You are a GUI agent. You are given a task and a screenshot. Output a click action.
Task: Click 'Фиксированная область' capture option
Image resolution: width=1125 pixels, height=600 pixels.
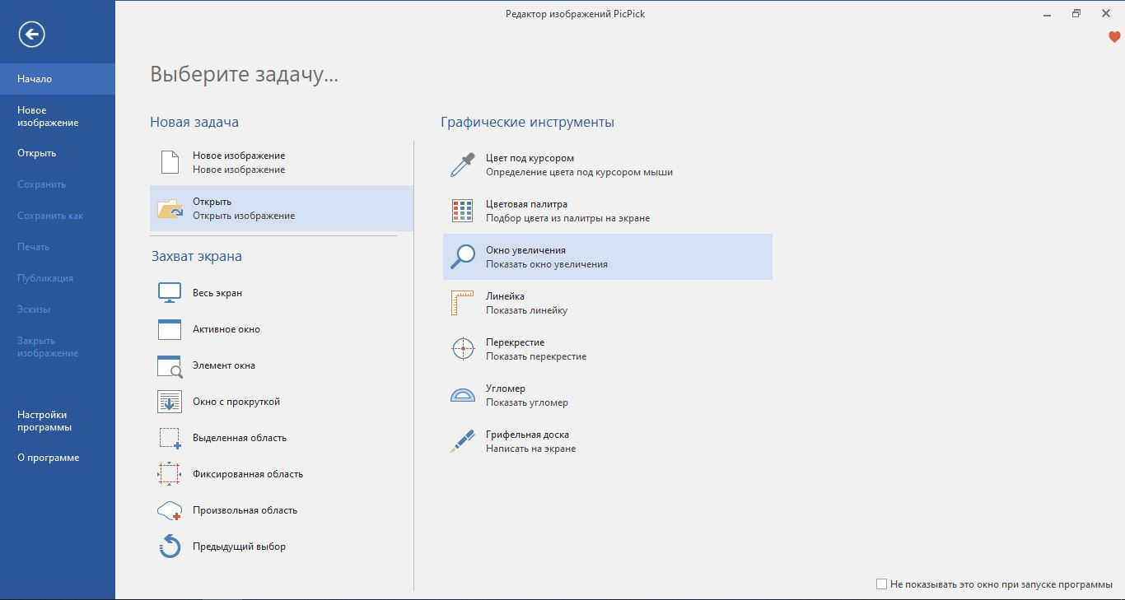[x=248, y=474]
